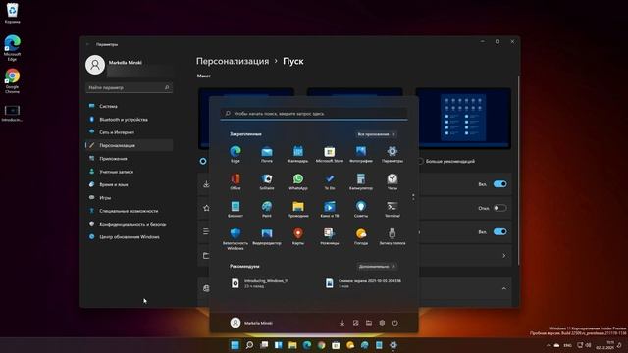Open taskbar Search magnifier icon
Screen dimensions: 628x353
tap(249, 345)
